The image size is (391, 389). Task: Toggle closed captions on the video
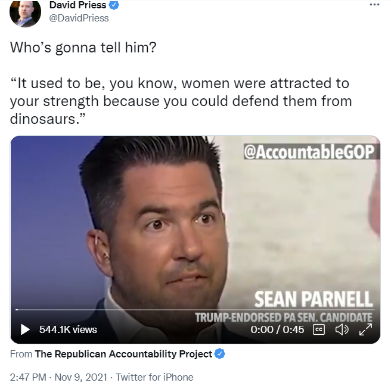pyautogui.click(x=319, y=329)
